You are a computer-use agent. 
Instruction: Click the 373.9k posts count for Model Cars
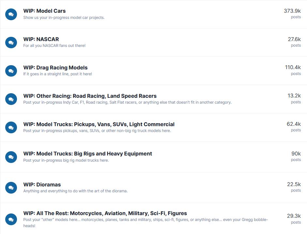(292, 13)
